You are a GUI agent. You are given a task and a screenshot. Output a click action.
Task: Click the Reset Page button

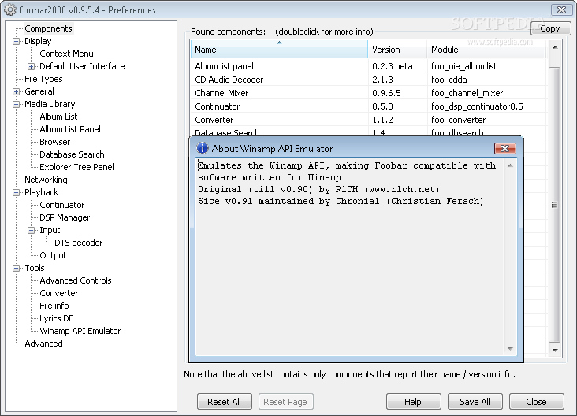point(285,402)
